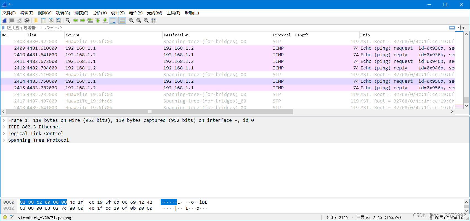Toggle auto-scroll during live capture
Viewport: 470px width, 221px height.
[x=113, y=20]
